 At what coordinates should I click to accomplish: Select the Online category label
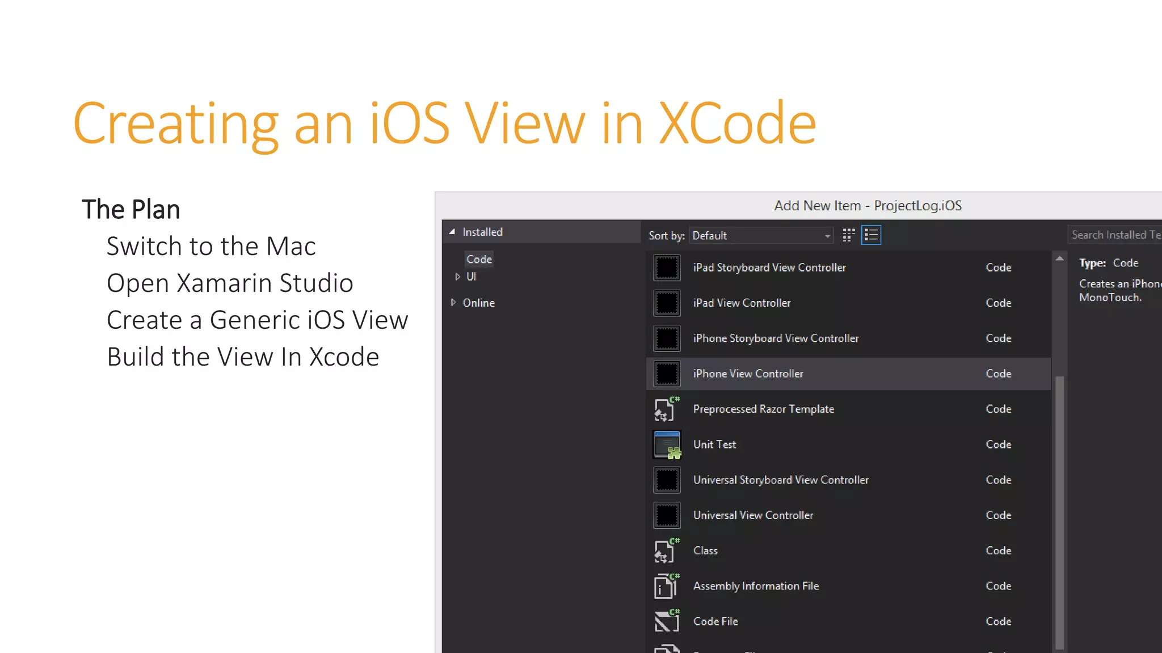pyautogui.click(x=479, y=303)
